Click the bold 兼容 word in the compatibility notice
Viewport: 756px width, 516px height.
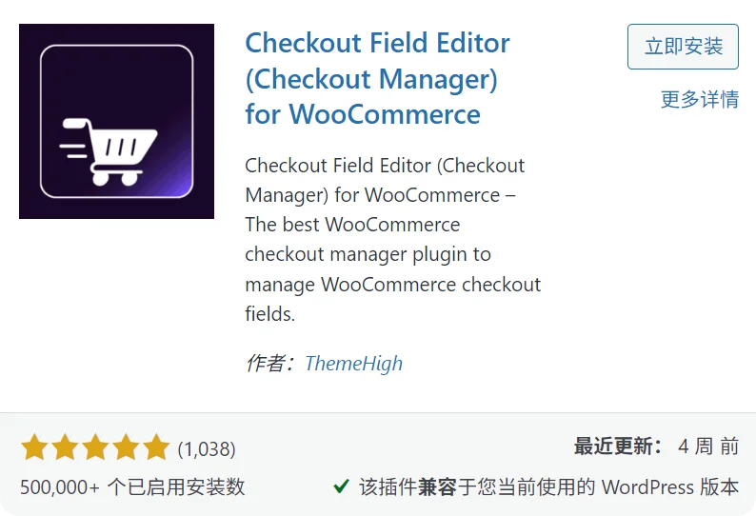(437, 487)
